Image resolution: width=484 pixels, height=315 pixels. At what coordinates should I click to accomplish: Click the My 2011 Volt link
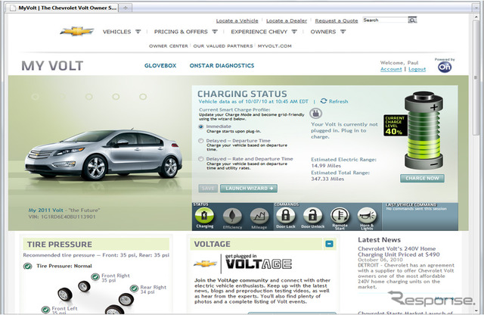point(45,211)
